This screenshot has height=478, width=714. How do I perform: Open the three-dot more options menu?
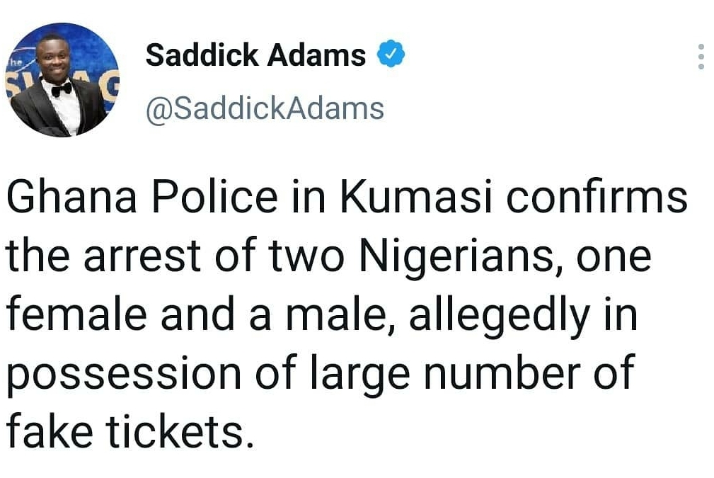701,57
